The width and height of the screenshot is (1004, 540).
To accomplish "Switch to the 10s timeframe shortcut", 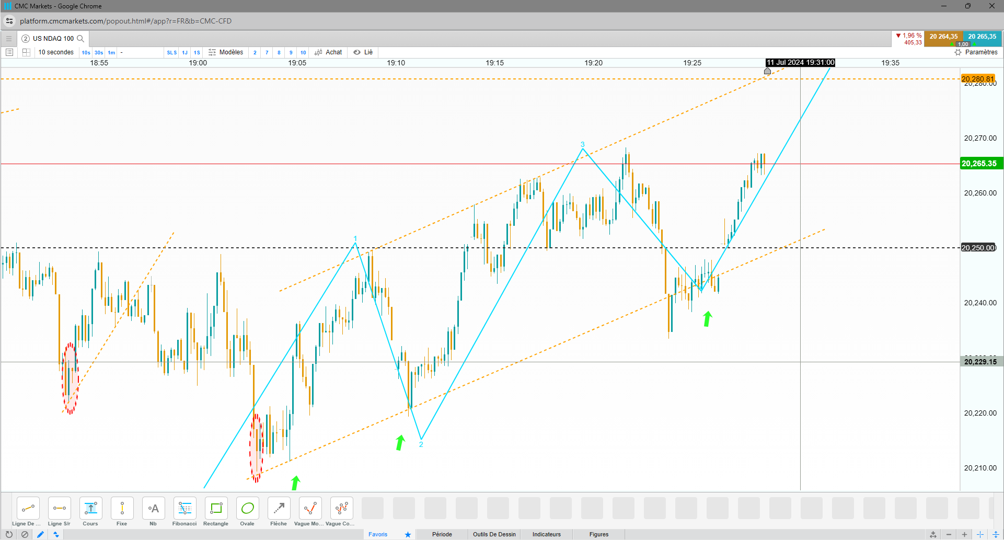I will pyautogui.click(x=86, y=52).
